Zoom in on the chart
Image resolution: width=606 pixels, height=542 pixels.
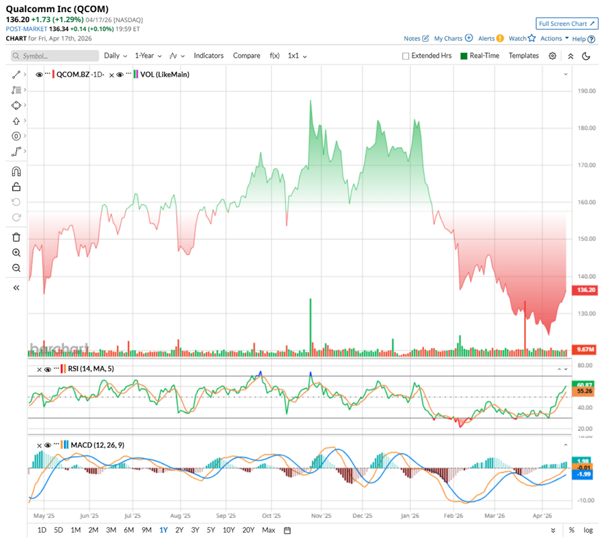pos(16,253)
